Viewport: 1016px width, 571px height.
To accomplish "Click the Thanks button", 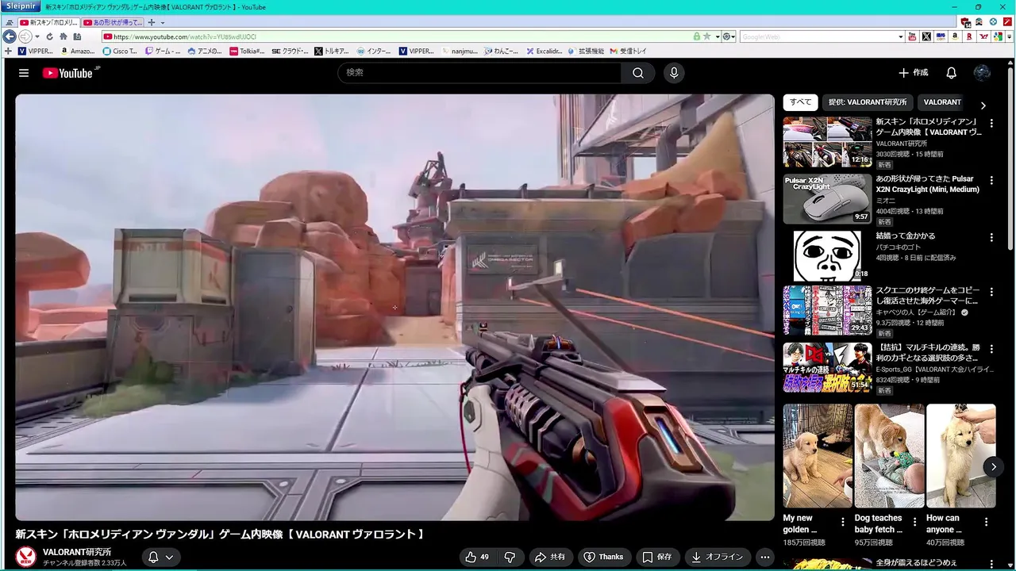I will (604, 557).
